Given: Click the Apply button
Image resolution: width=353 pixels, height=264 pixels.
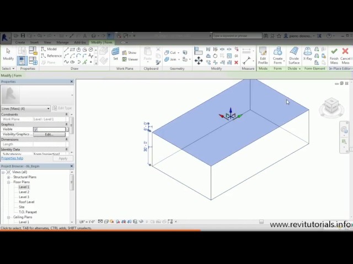Looking at the screenshot, I should pyautogui.click(x=63, y=158).
